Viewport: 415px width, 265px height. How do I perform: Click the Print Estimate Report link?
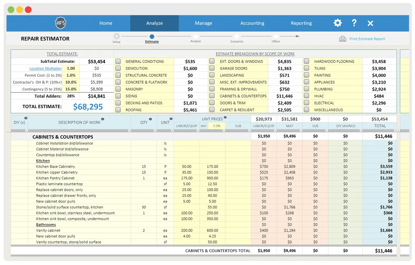click(367, 39)
